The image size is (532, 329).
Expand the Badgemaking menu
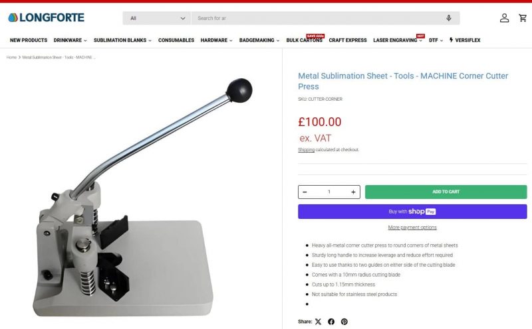click(x=259, y=40)
